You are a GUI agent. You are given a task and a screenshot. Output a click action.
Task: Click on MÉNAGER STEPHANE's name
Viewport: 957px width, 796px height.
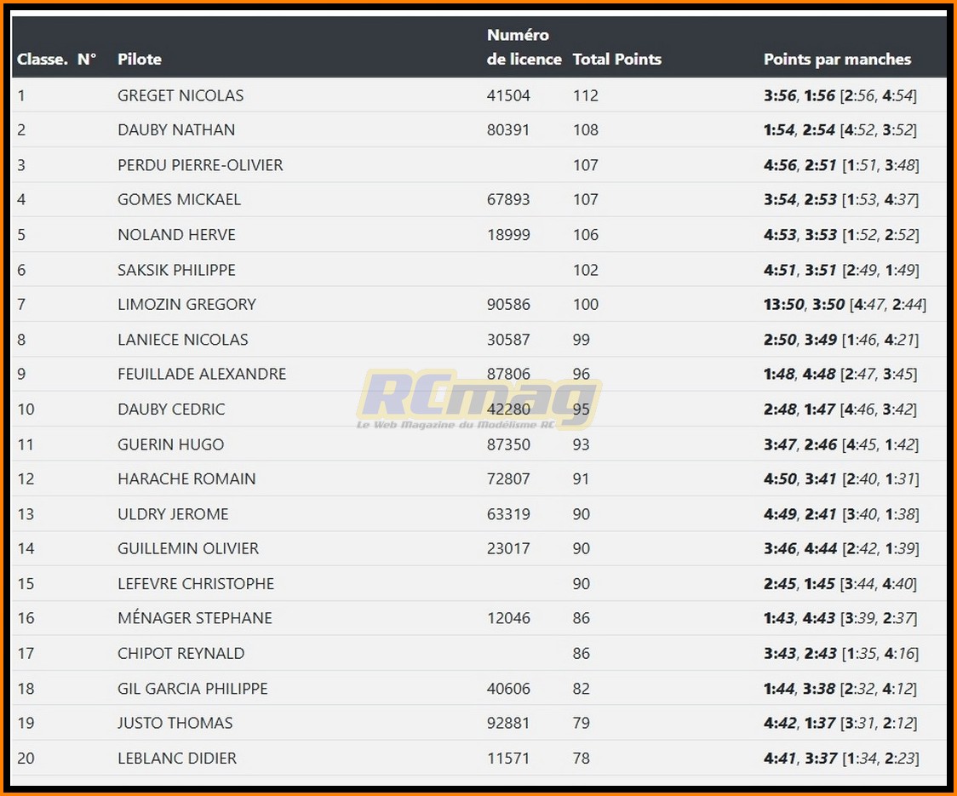tap(195, 619)
